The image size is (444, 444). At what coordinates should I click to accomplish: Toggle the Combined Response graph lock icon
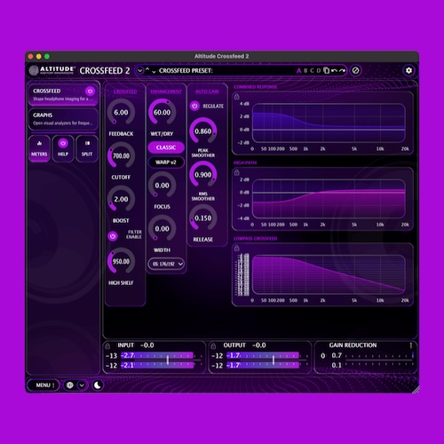237,97
